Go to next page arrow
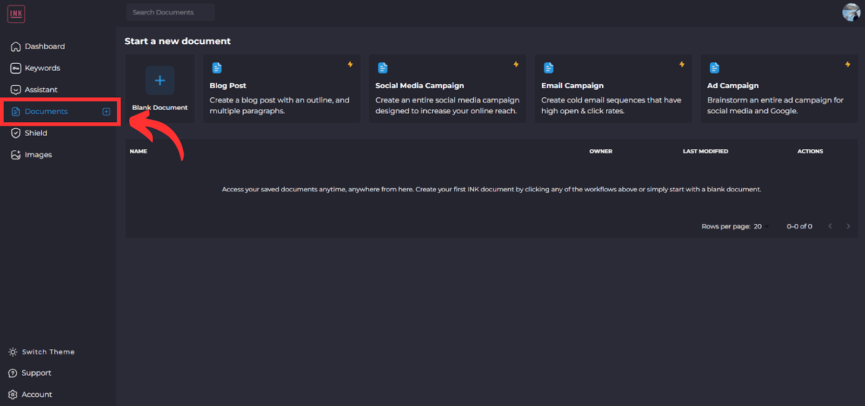Screen dimensions: 865x406 click(848, 226)
